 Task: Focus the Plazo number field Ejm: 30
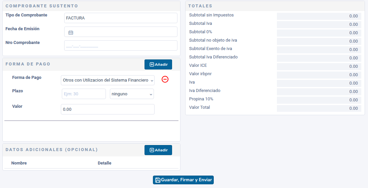84,94
